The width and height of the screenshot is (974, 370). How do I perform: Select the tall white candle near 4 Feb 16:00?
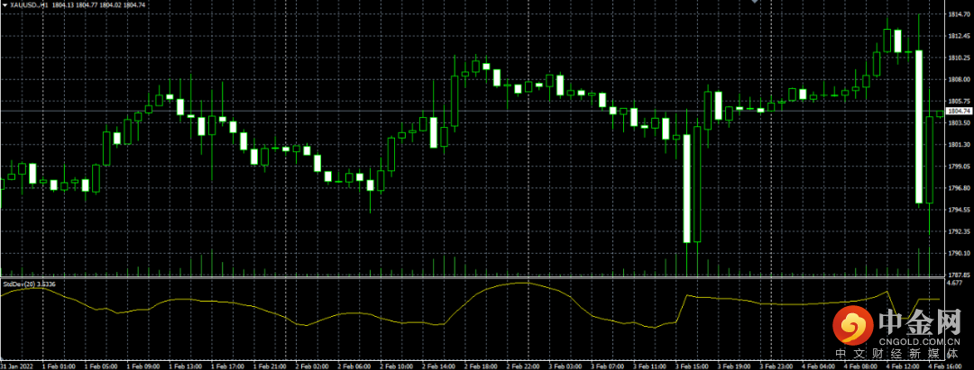click(x=919, y=126)
